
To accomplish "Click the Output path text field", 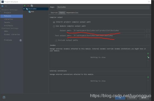I will pyautogui.click(x=109, y=31).
